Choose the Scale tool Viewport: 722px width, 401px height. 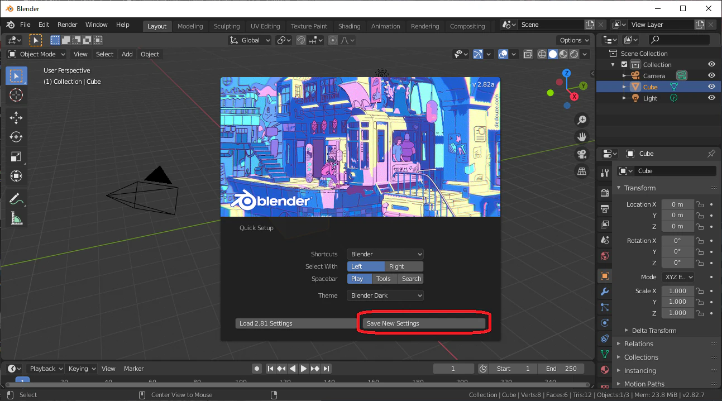(16, 156)
